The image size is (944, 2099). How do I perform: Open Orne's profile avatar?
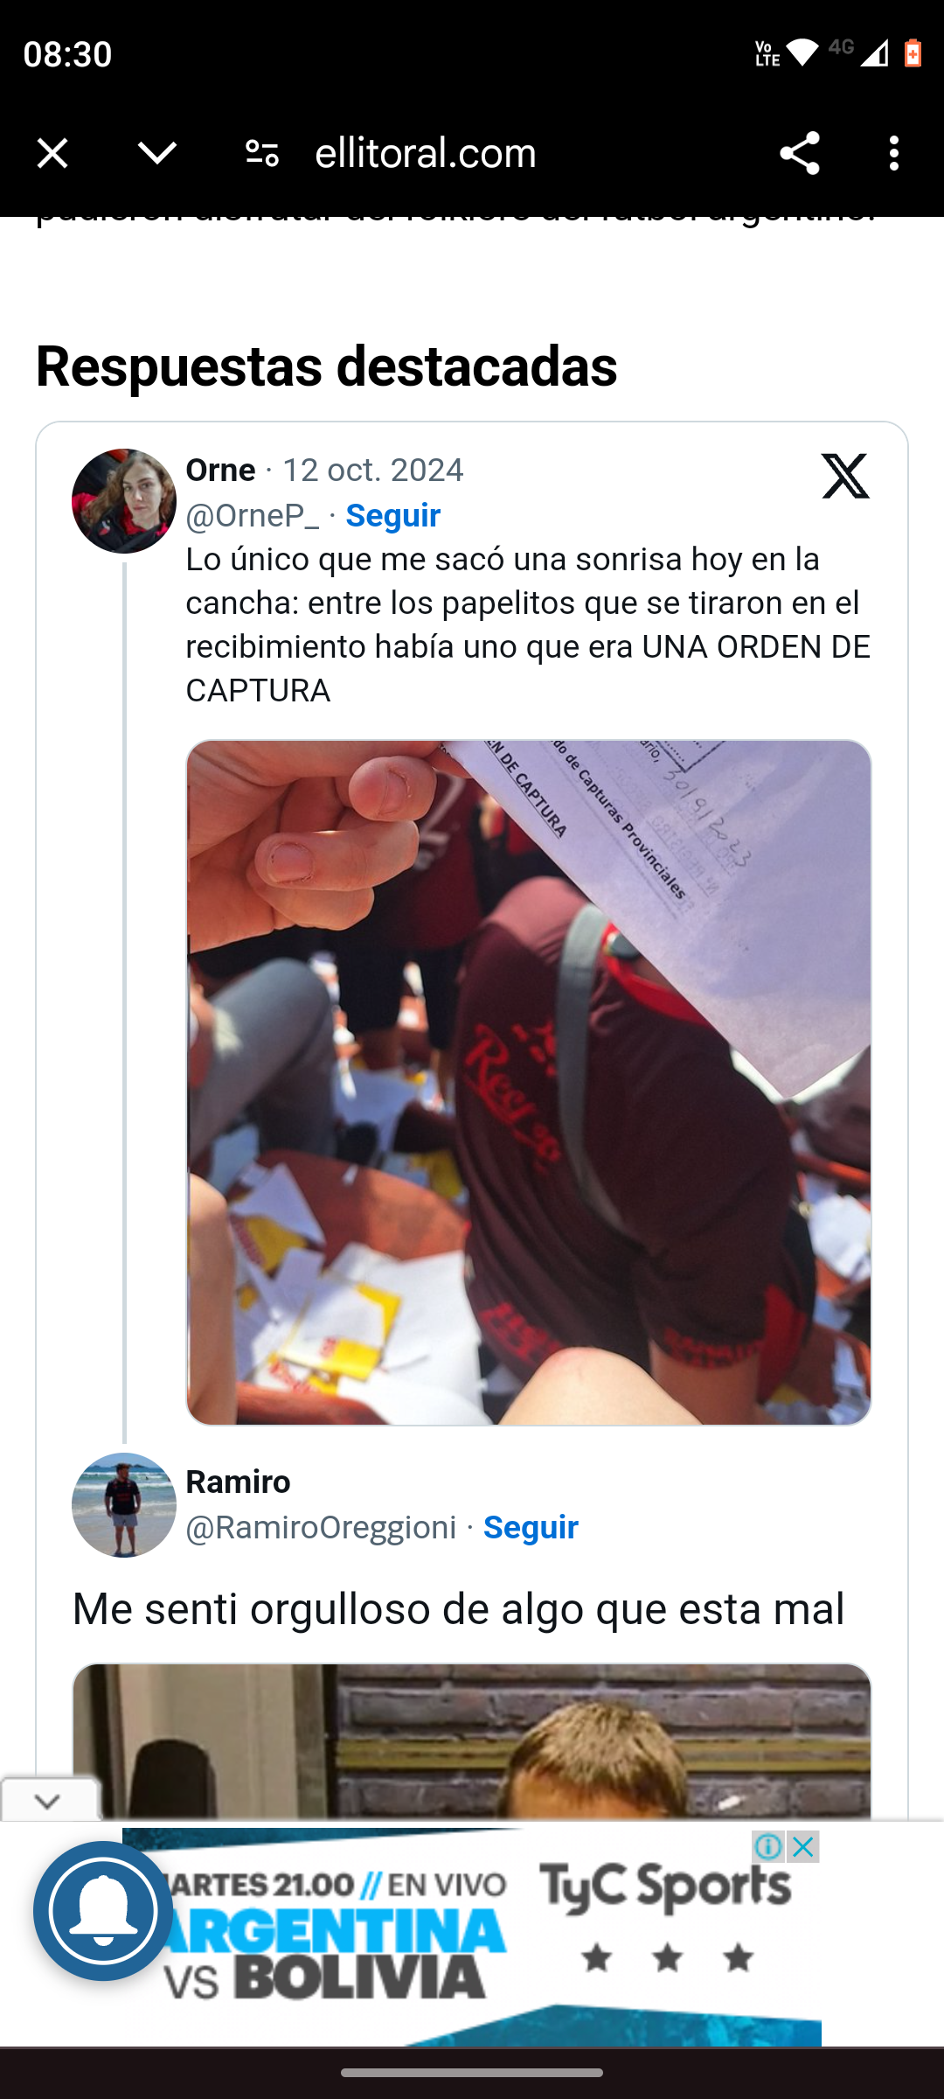click(x=124, y=501)
